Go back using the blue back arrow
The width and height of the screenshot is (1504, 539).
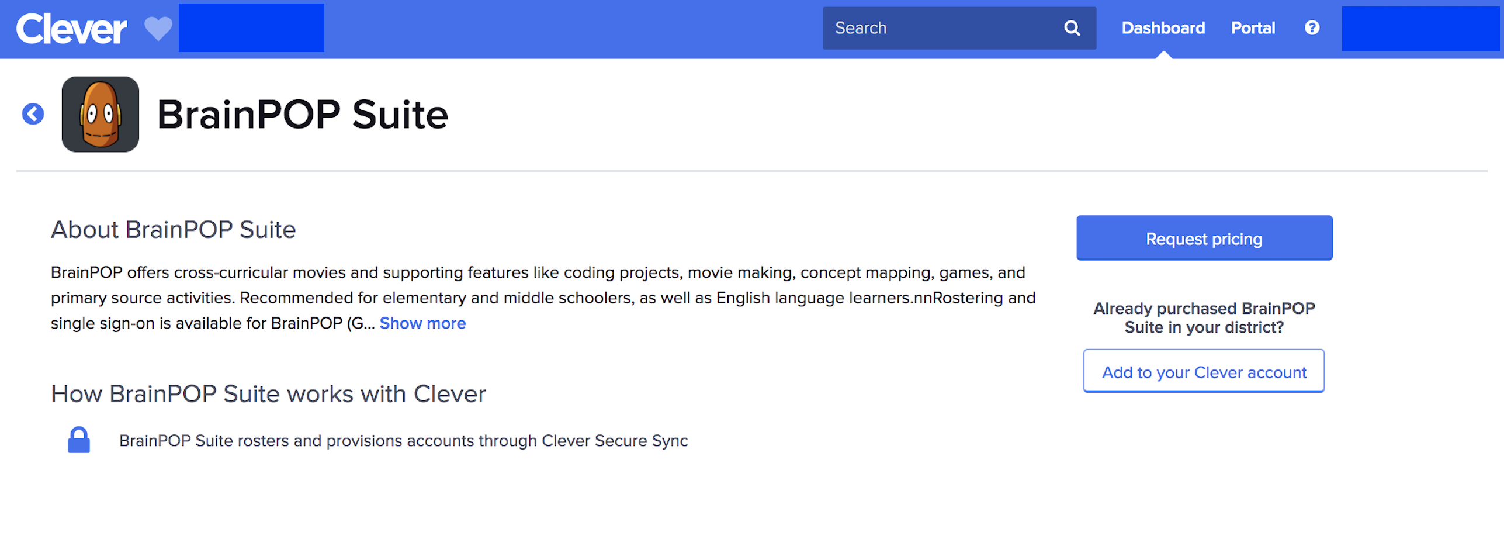33,114
